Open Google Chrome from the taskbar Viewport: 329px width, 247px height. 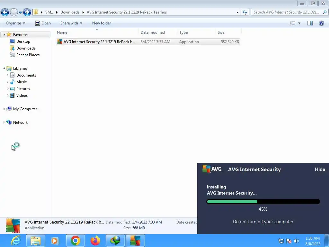point(75,241)
